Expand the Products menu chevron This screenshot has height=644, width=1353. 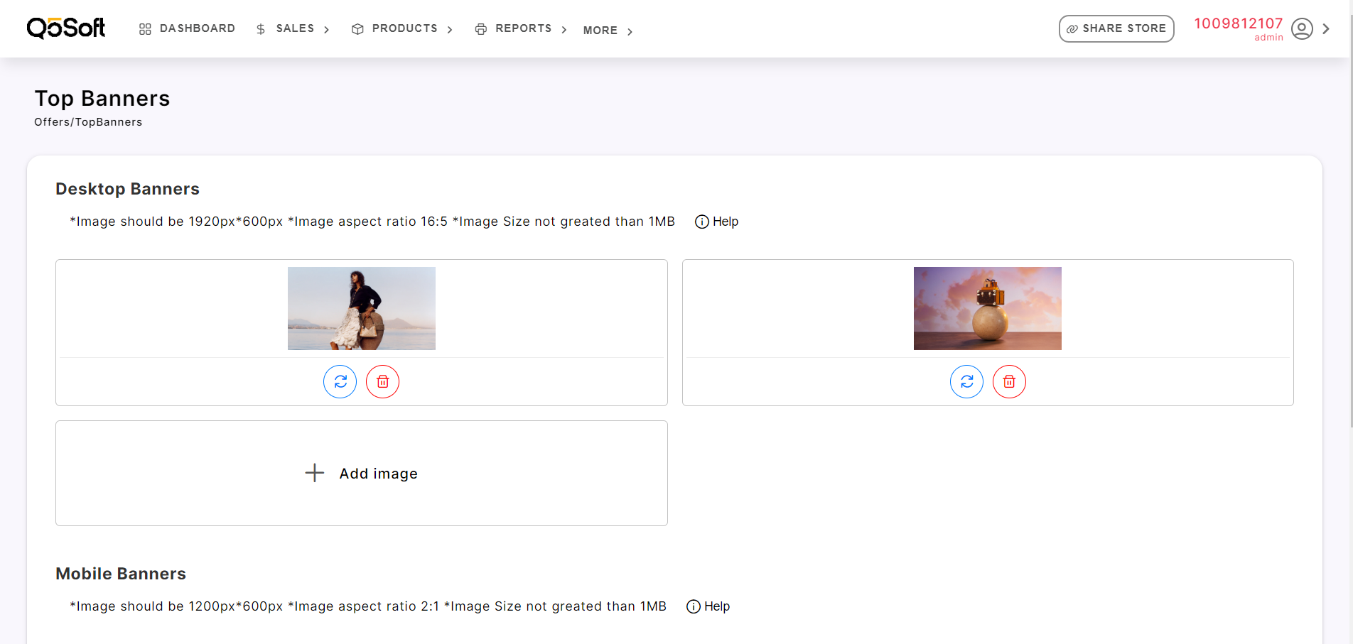coord(450,30)
